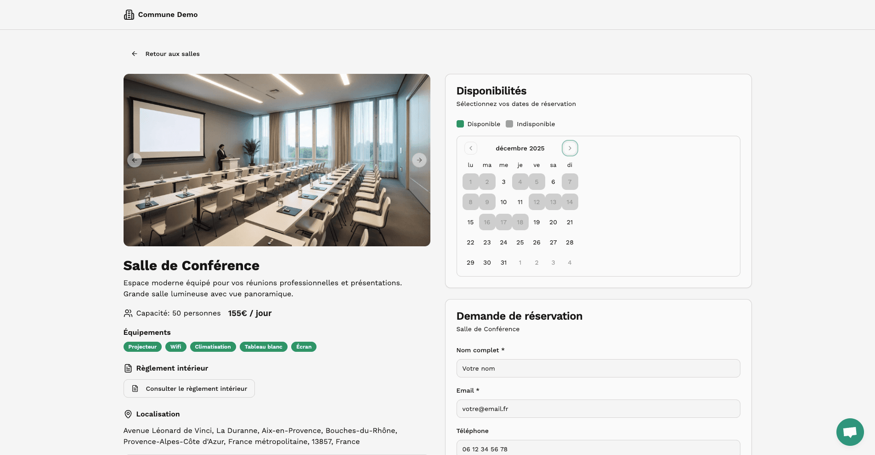Select December 31 in the calendar
Screen dimensions: 875x455
503,262
